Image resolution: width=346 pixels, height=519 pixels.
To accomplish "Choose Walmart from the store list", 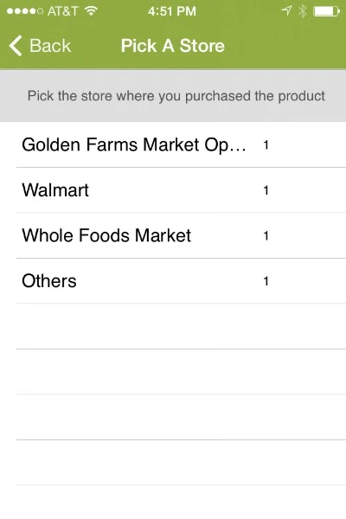I will pyautogui.click(x=181, y=190).
